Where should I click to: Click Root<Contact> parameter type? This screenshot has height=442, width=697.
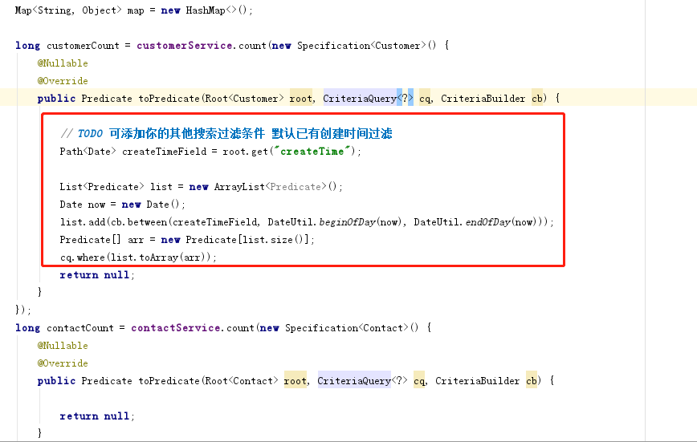242,381
